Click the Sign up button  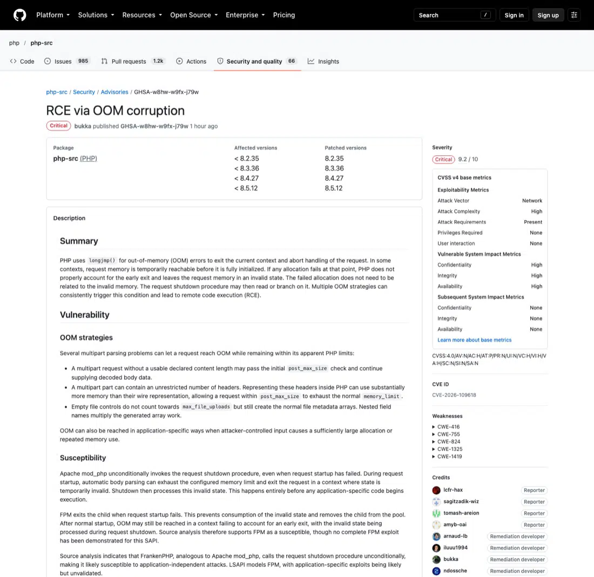548,15
